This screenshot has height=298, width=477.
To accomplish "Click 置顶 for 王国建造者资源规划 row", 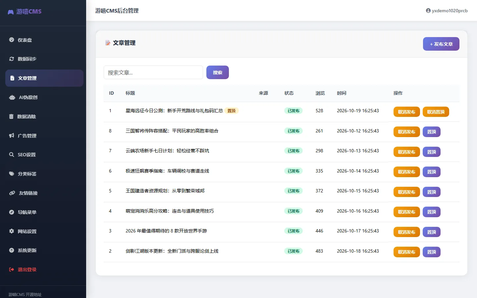I will (432, 192).
